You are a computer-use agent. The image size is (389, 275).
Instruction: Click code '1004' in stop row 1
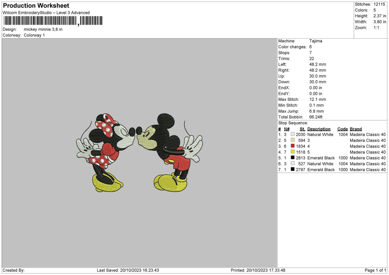click(x=343, y=134)
